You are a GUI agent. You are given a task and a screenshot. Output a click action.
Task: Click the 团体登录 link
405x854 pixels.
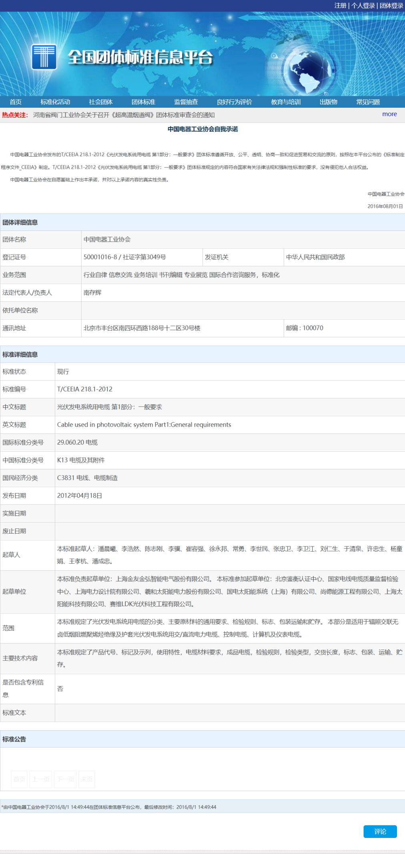tap(391, 6)
